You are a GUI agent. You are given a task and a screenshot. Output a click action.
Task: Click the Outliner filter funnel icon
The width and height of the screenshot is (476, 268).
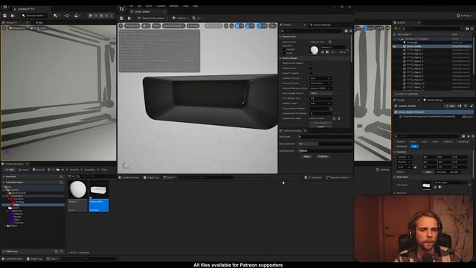click(396, 28)
